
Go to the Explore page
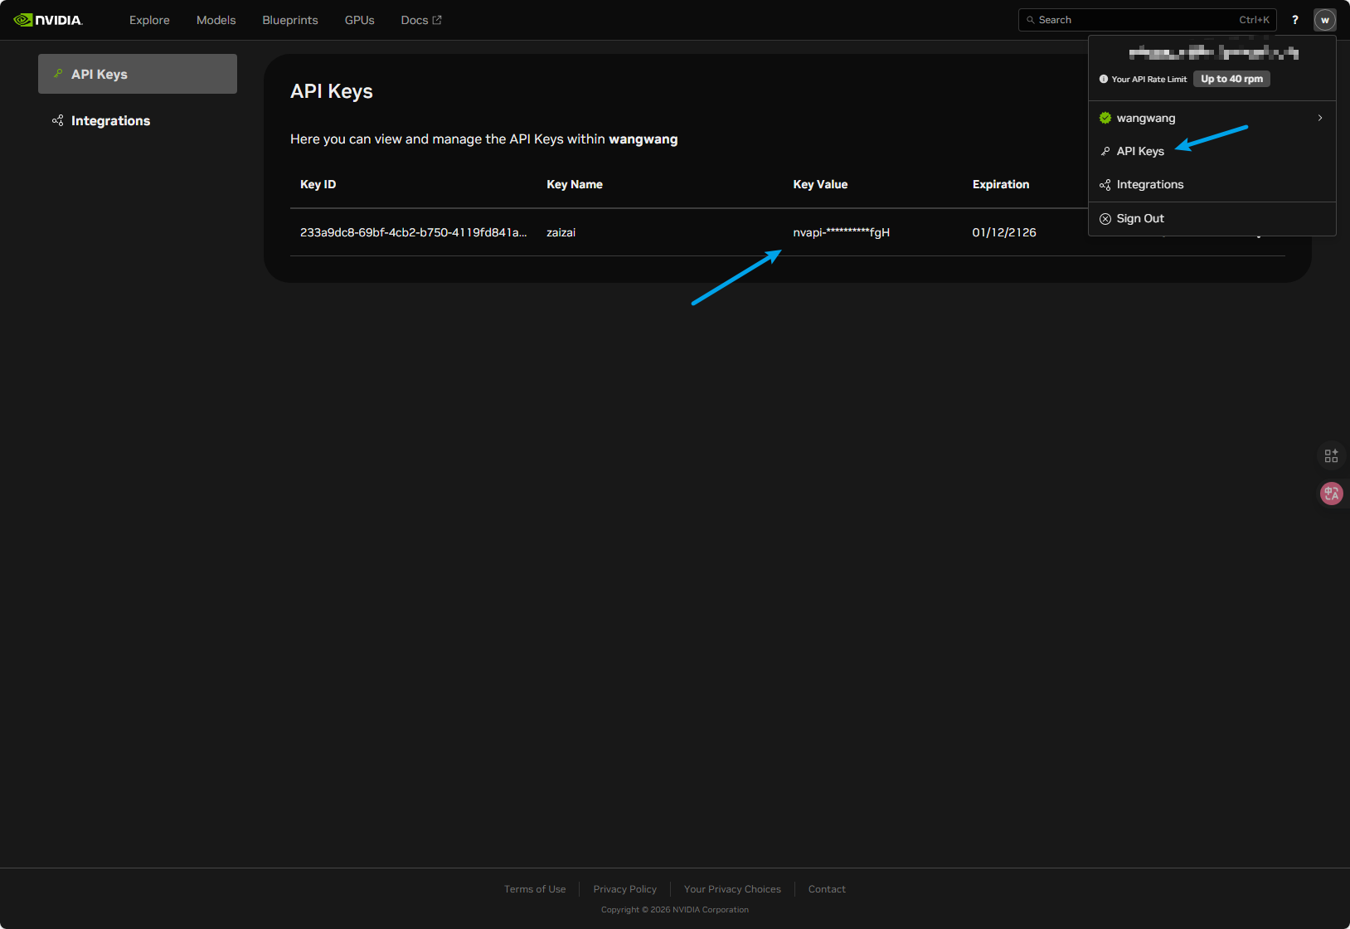pos(149,20)
